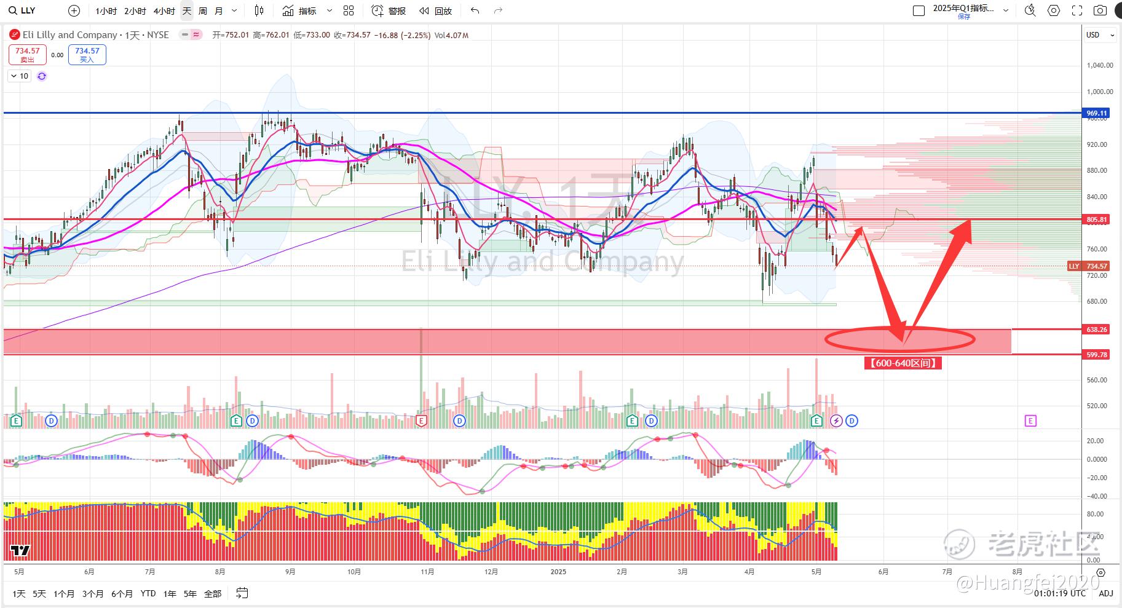Image resolution: width=1122 pixels, height=608 pixels.
Task: Open chart settings hexagon icon
Action: (x=1054, y=10)
